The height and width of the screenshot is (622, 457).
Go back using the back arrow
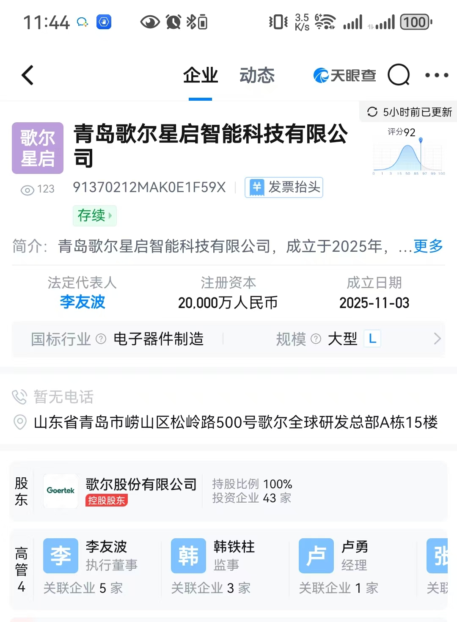pos(27,75)
